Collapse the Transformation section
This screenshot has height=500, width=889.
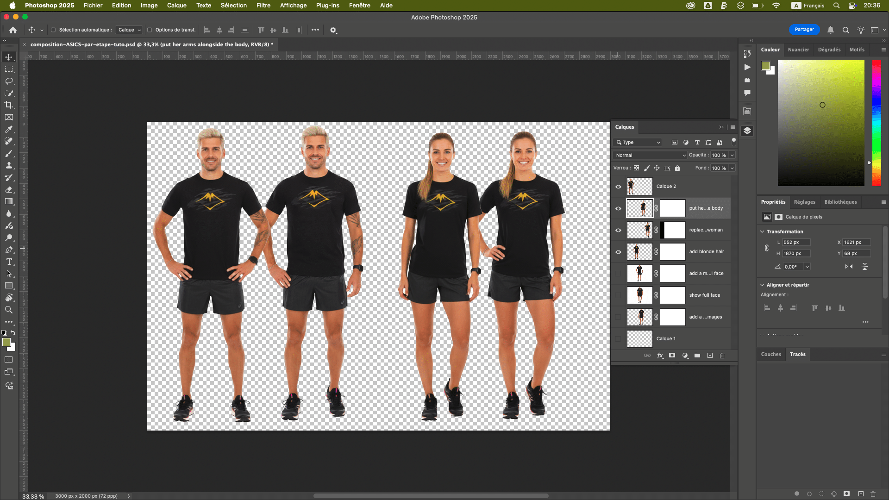[x=763, y=231]
